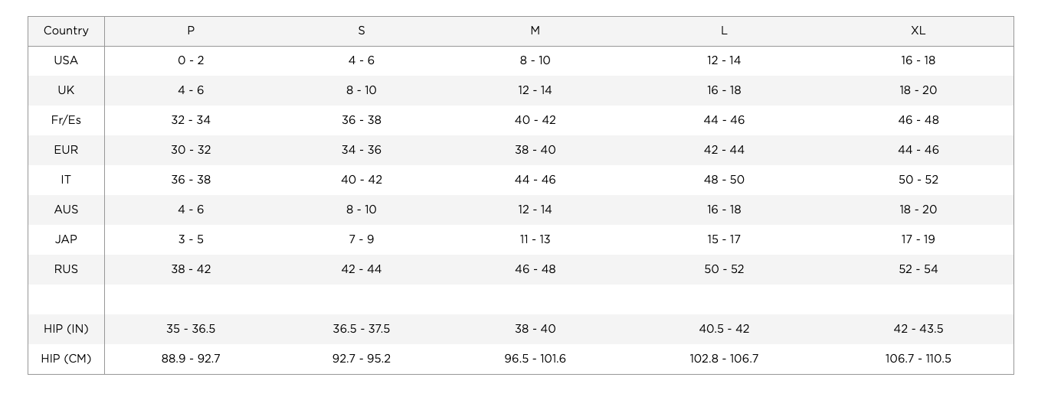
Task: Click the 40.5 - 42 hip inches cell
Action: [724, 329]
